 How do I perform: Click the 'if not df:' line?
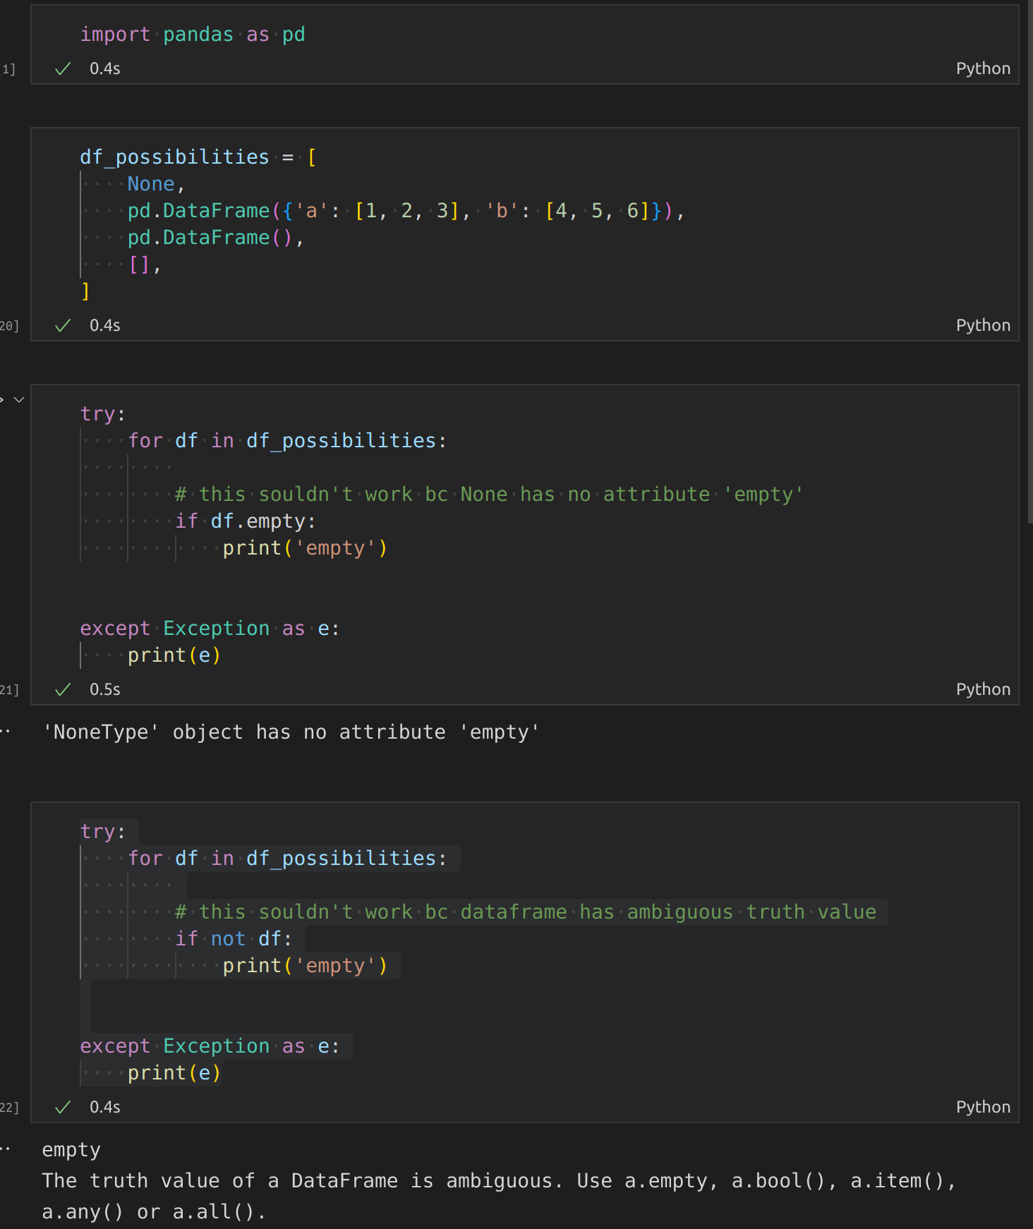[233, 939]
